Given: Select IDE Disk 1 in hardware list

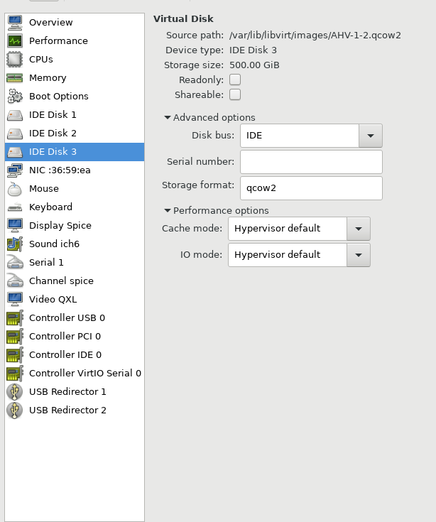Looking at the screenshot, I should click(75, 115).
